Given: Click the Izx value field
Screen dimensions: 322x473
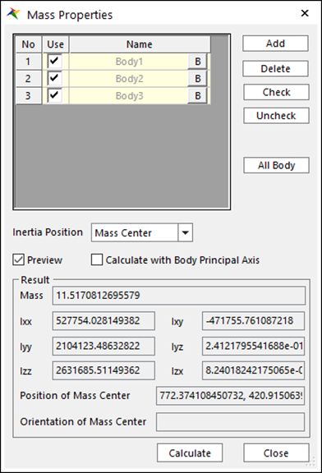Looking at the screenshot, I should coord(253,370).
